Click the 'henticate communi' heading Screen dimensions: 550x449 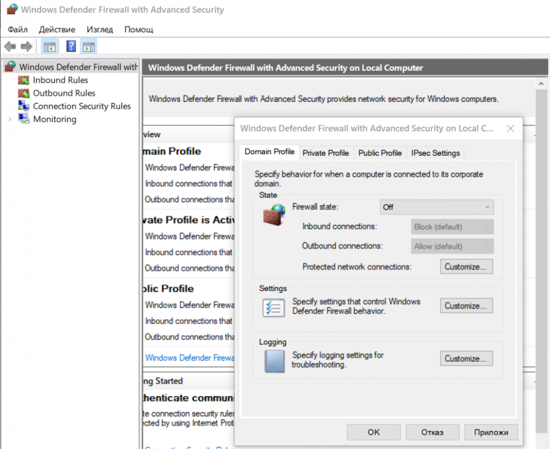click(x=189, y=398)
